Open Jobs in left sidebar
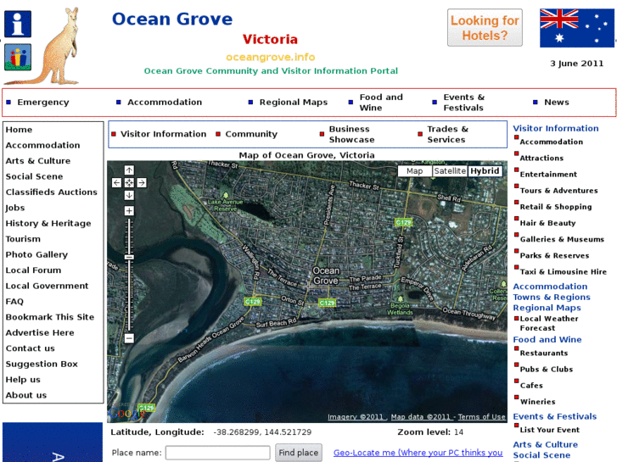 15,208
